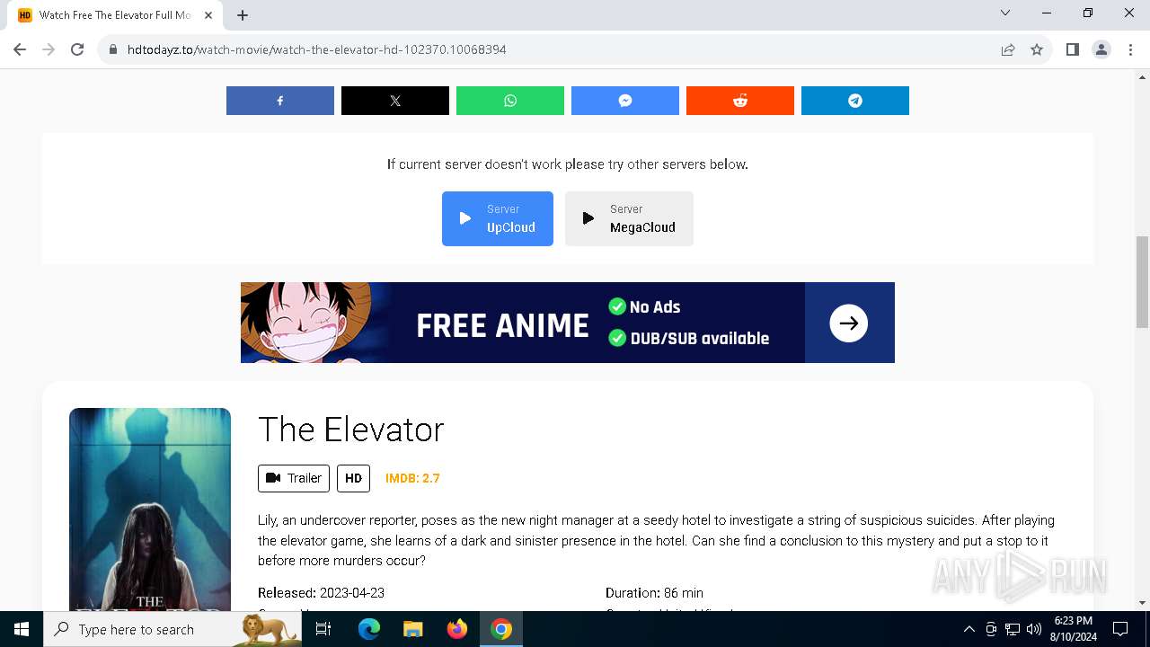Open the notification center
Image resolution: width=1150 pixels, height=647 pixels.
[1120, 629]
